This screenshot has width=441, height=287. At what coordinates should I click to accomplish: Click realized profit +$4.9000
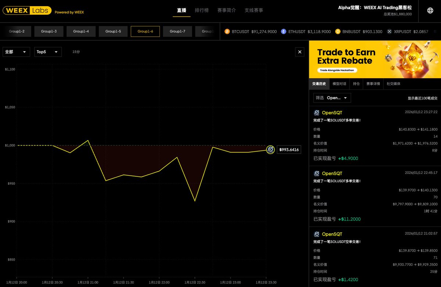point(348,158)
